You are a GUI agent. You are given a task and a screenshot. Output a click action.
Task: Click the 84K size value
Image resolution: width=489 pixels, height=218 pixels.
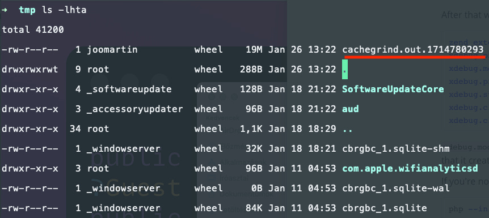pos(254,208)
